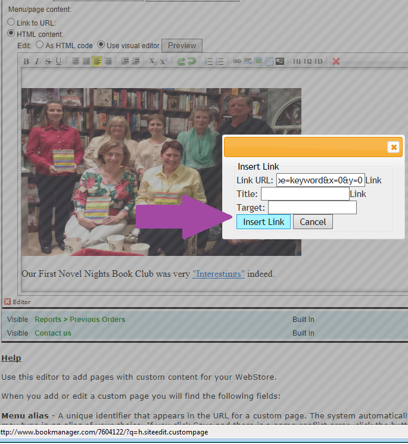Click the insert hyperlink chain icon
Viewport: 408px width, 444px height.
(x=236, y=61)
